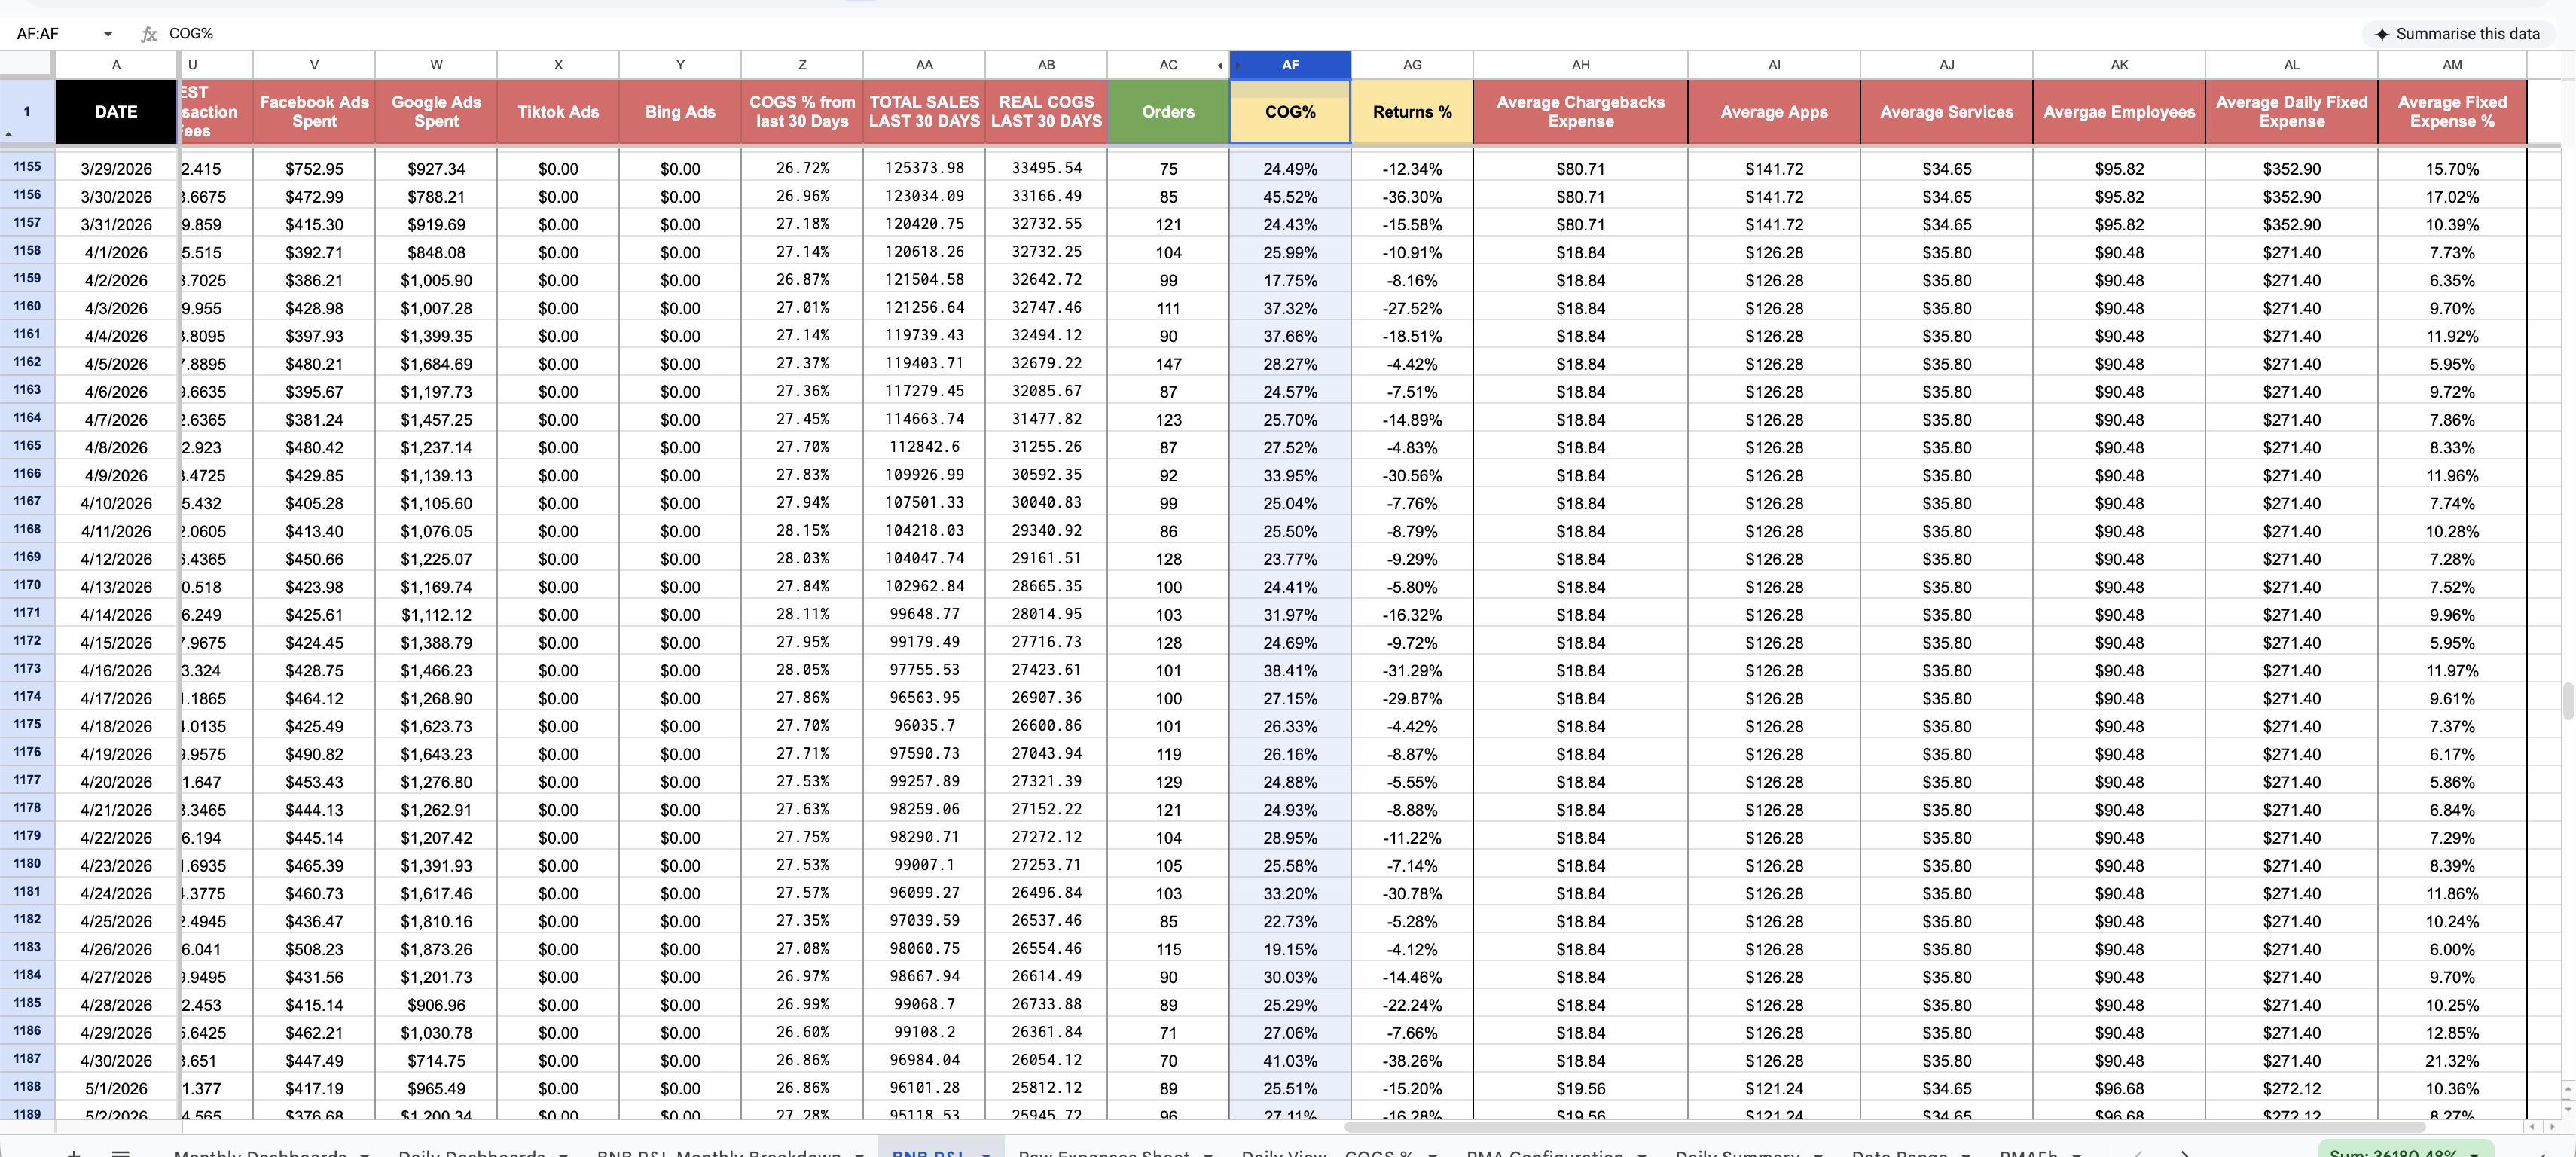Image resolution: width=2576 pixels, height=1157 pixels.
Task: Open Date Range tab dropdown arrow
Action: 1966,1153
